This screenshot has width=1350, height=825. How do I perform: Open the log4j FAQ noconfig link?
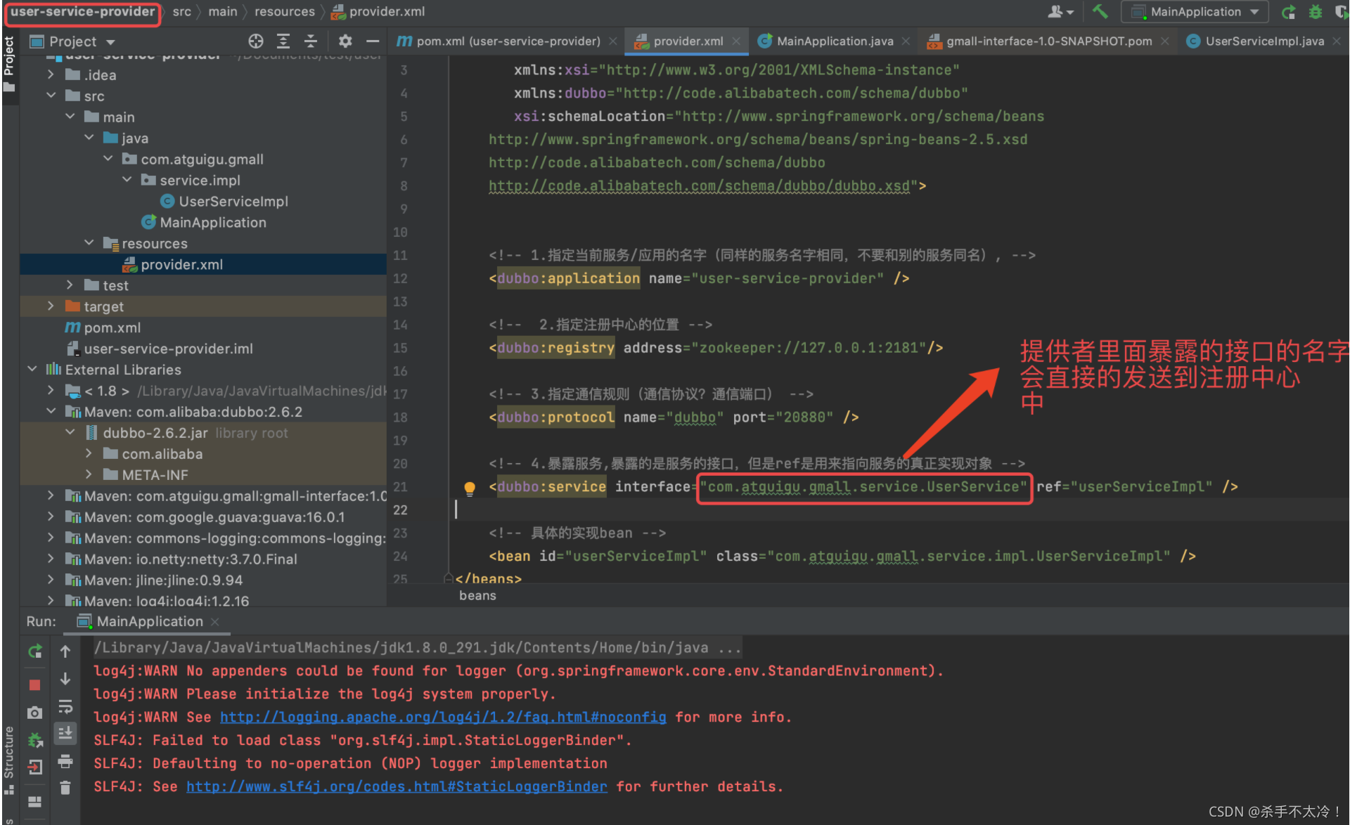tap(443, 717)
